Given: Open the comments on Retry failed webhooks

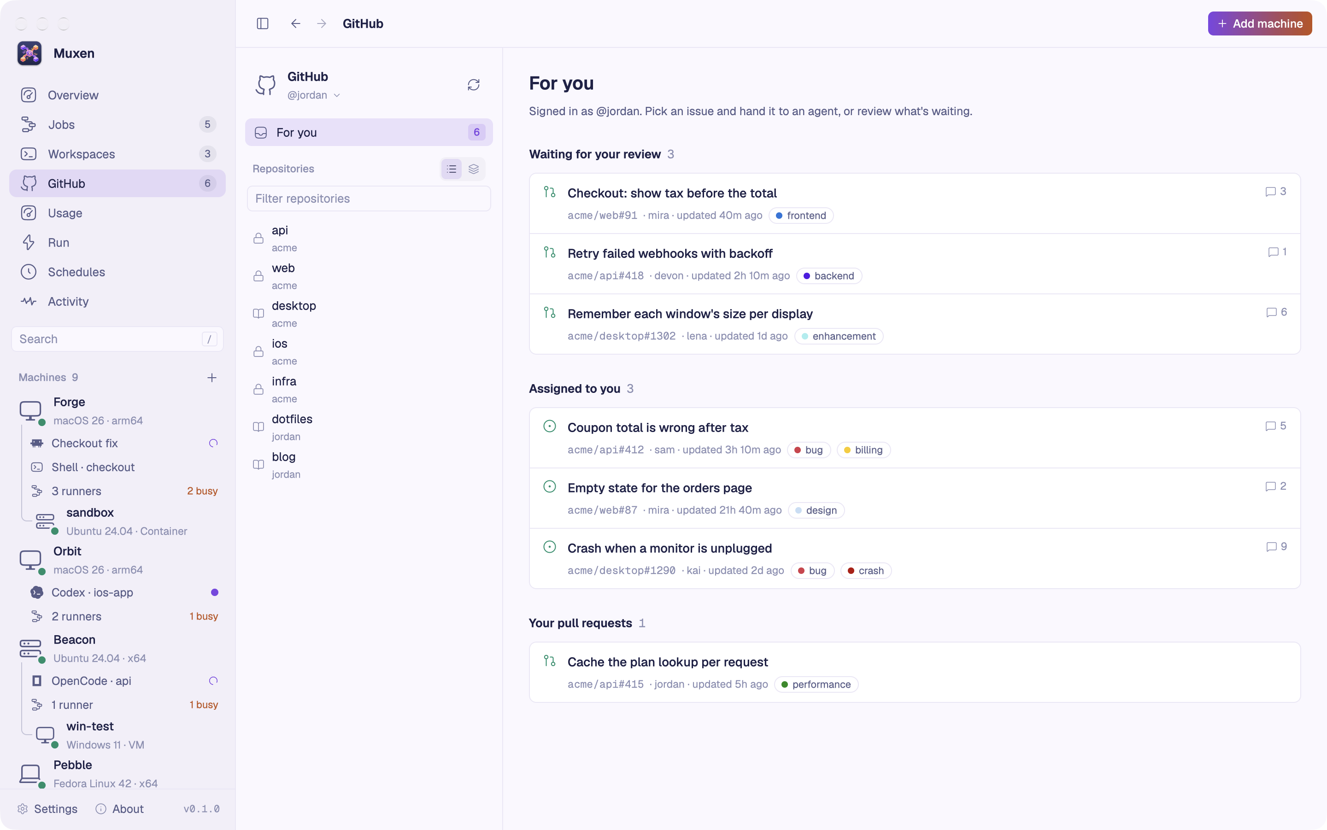Looking at the screenshot, I should pos(1277,252).
